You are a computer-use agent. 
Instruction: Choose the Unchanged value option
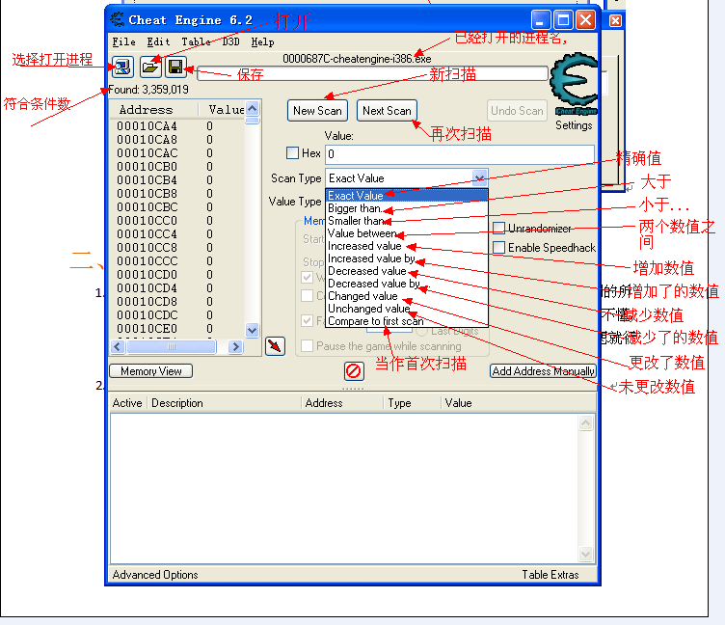click(407, 308)
